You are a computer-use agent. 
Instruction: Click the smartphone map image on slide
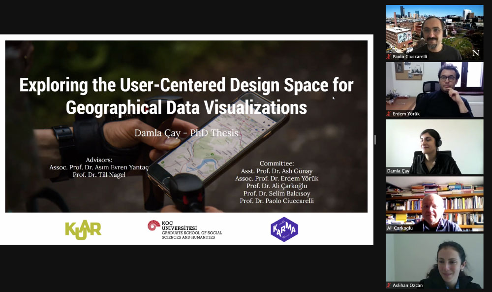(x=216, y=143)
